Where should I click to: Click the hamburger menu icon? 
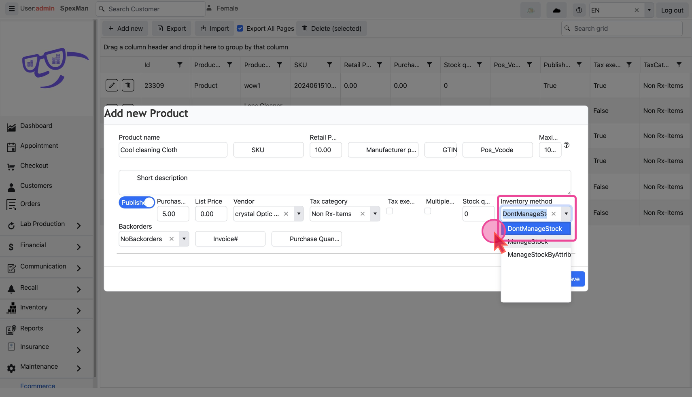[x=12, y=8]
